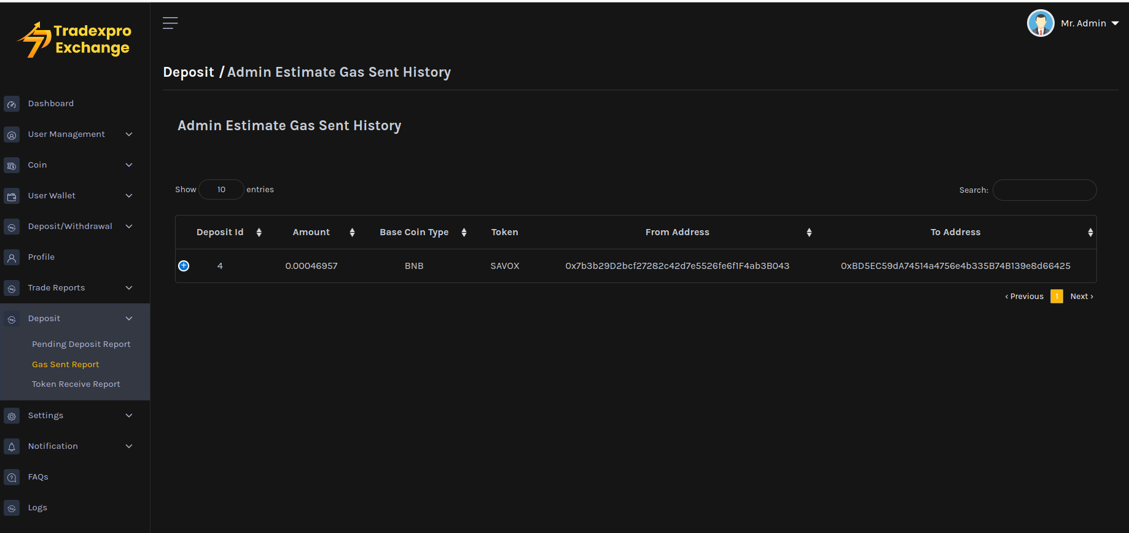
Task: Click the Profile person icon
Action: pos(12,258)
